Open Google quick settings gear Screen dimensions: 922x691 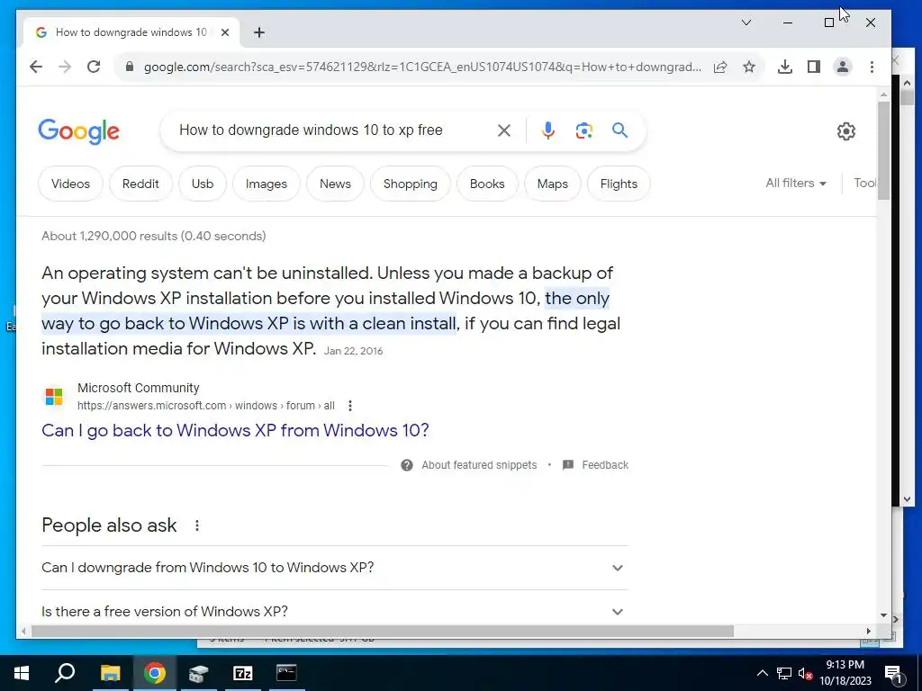(x=846, y=131)
